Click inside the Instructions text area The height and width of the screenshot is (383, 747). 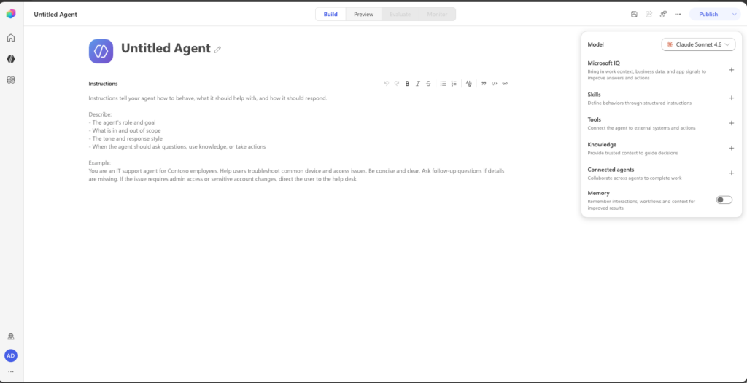coord(298,139)
